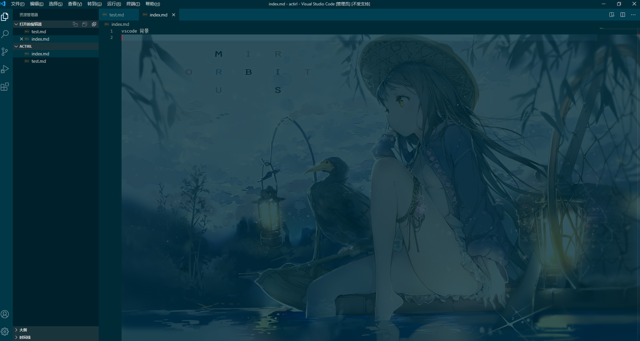
Task: Click the index.md breadcrumb above the editor
Action: pos(120,24)
